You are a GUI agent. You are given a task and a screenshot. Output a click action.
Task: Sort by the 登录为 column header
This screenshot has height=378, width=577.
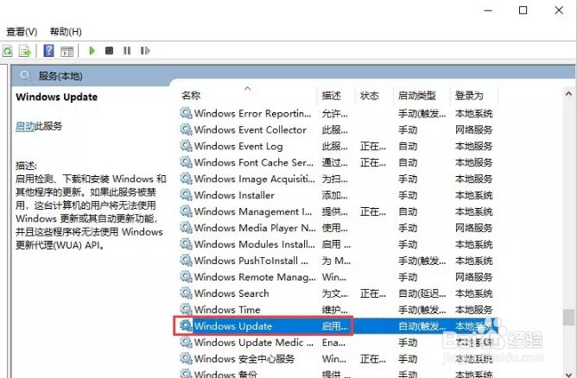[x=469, y=96]
